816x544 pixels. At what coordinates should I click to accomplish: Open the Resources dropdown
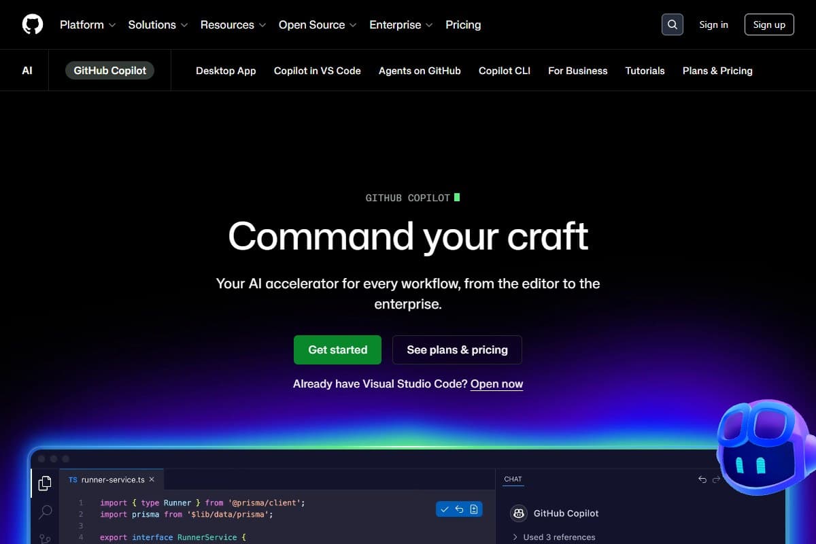coord(233,24)
